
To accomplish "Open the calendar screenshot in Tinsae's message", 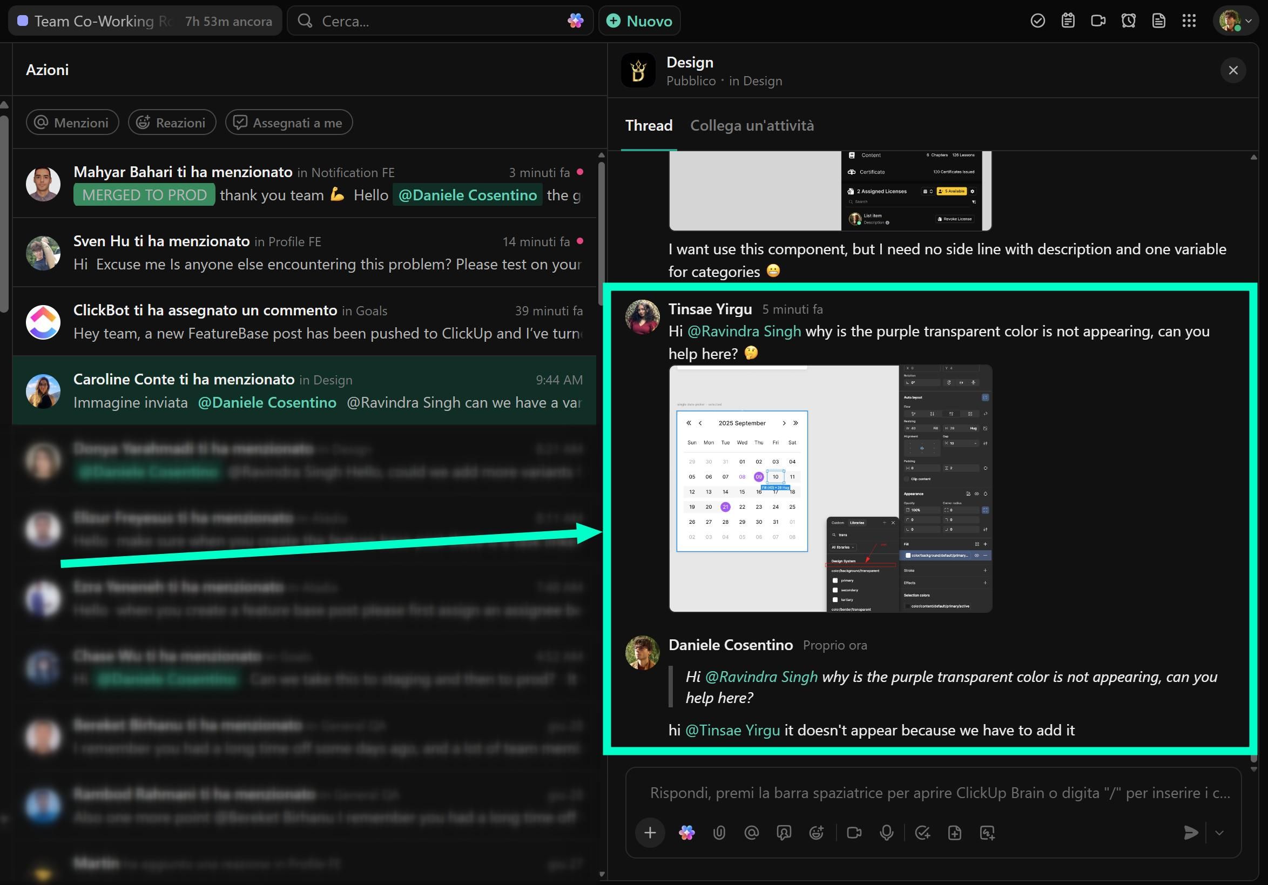I will (x=831, y=489).
